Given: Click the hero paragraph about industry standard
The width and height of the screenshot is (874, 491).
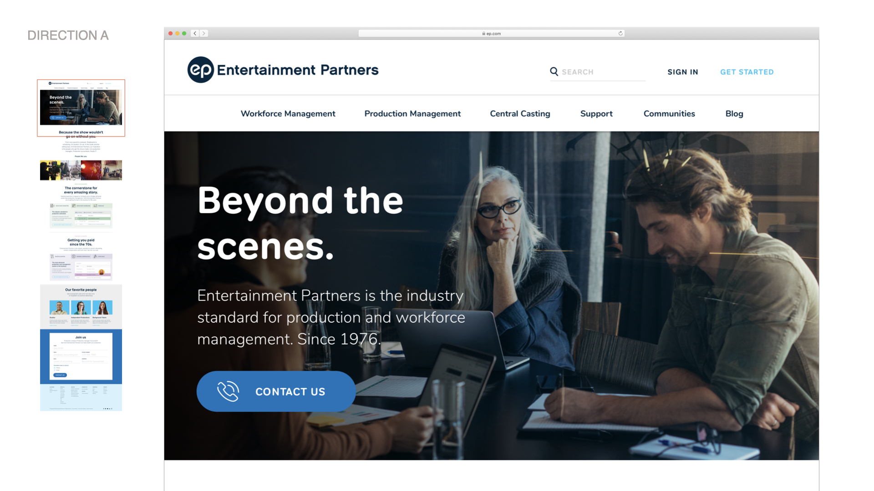Looking at the screenshot, I should [x=331, y=317].
